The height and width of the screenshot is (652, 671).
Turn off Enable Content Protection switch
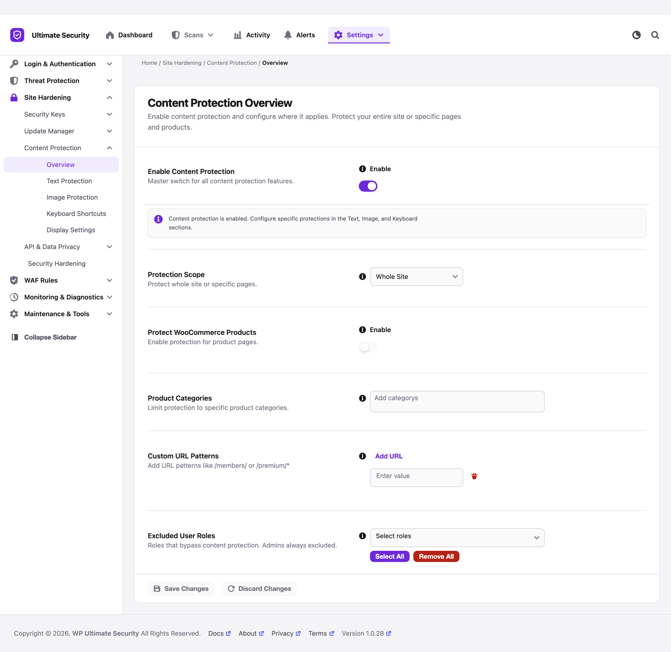[x=368, y=186]
